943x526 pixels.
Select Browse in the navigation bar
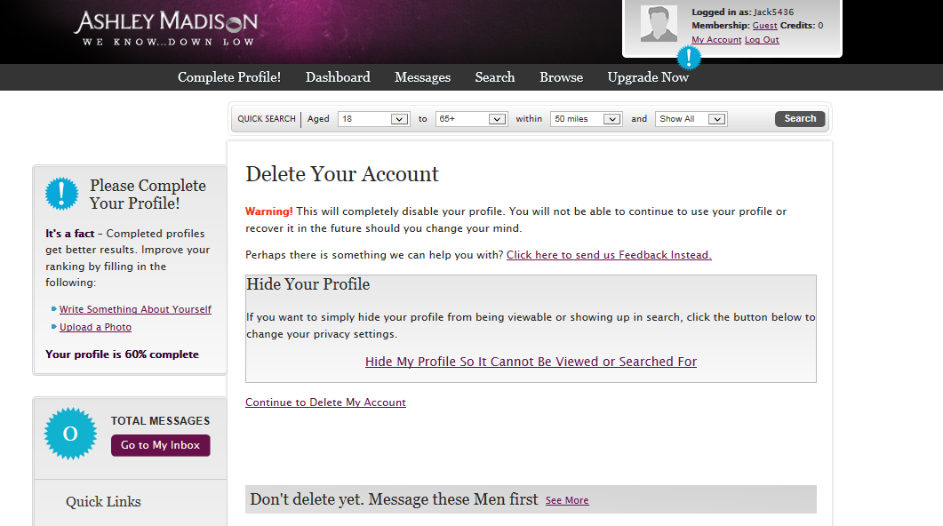[561, 77]
